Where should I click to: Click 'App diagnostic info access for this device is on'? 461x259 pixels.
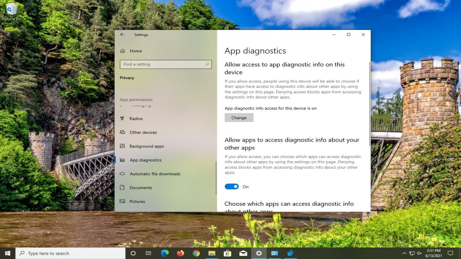click(x=270, y=108)
